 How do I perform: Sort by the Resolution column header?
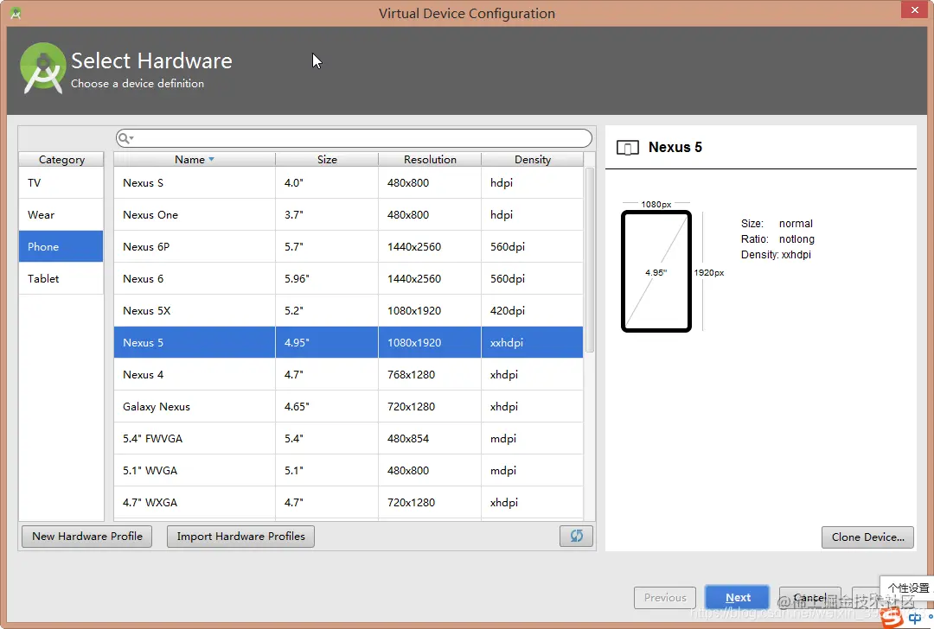point(430,160)
